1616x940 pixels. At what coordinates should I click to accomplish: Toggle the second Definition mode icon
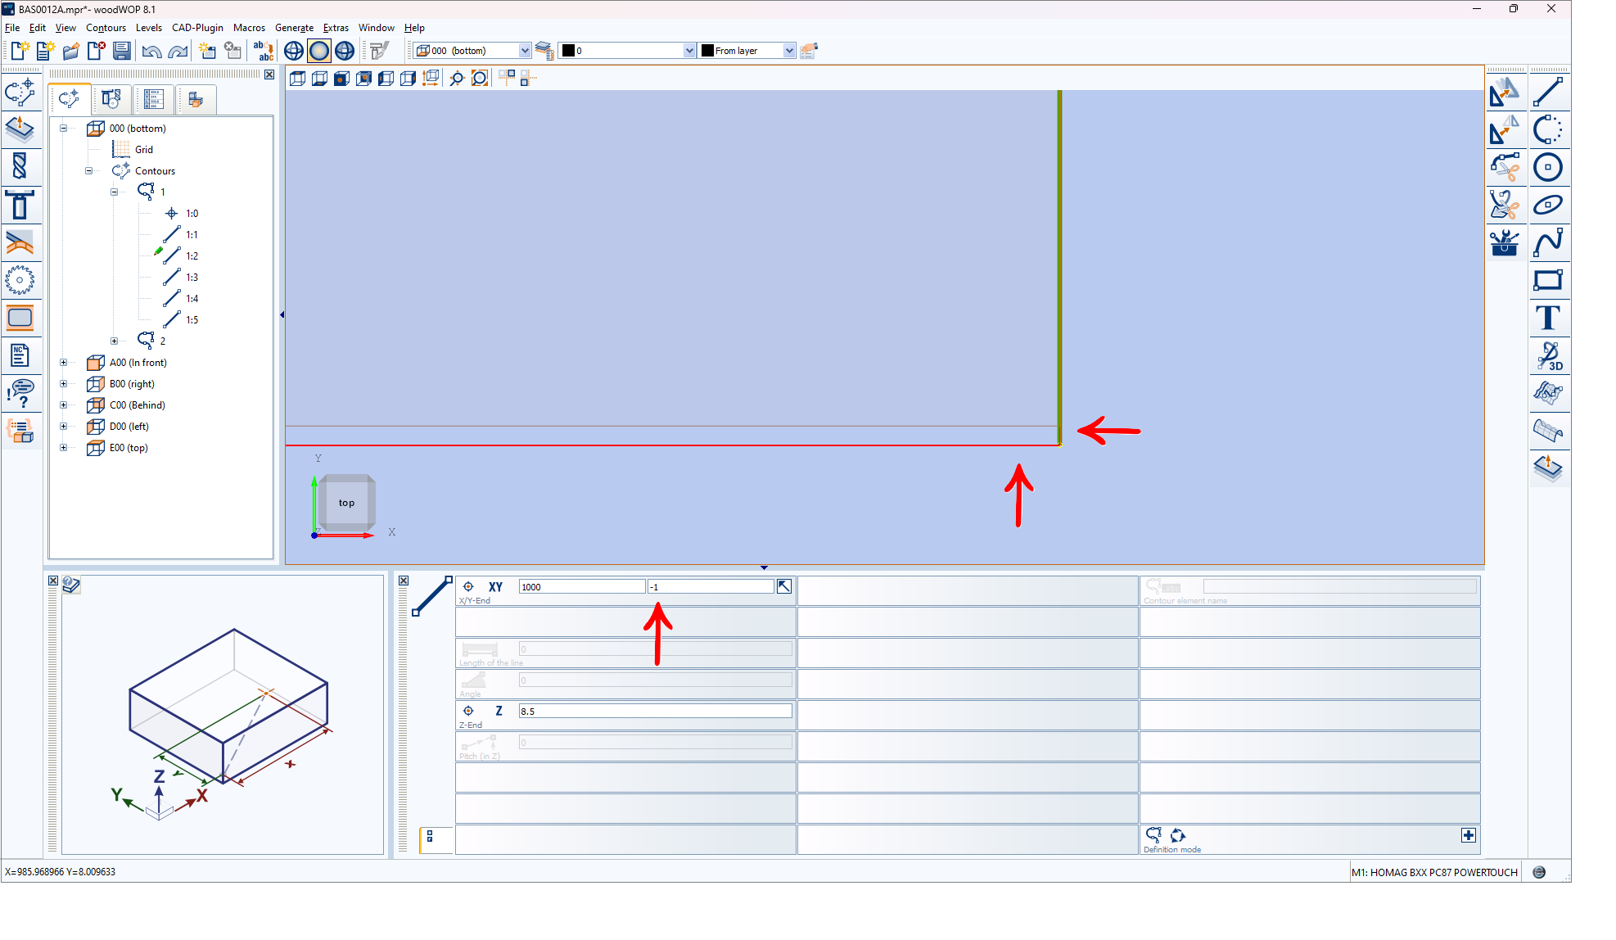click(1177, 835)
